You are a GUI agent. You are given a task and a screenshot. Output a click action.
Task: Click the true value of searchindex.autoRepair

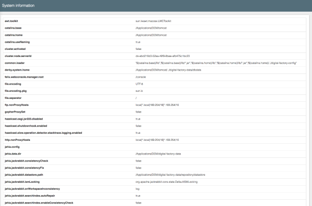pos(138,196)
